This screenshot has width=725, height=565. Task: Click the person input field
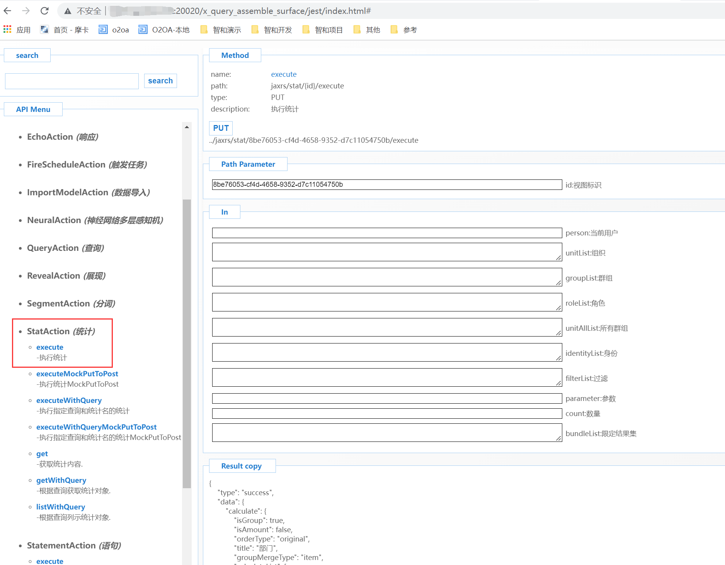coord(386,233)
